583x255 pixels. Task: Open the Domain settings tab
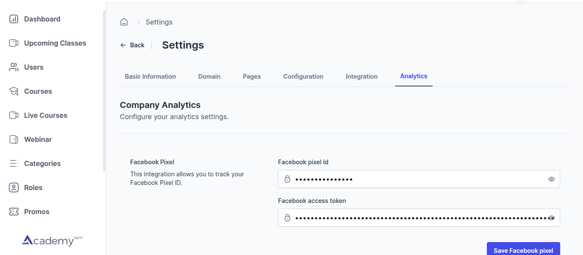(209, 77)
